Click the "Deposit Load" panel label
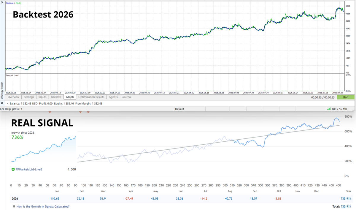Viewport: 356px width, 210px height. (x=12, y=75)
